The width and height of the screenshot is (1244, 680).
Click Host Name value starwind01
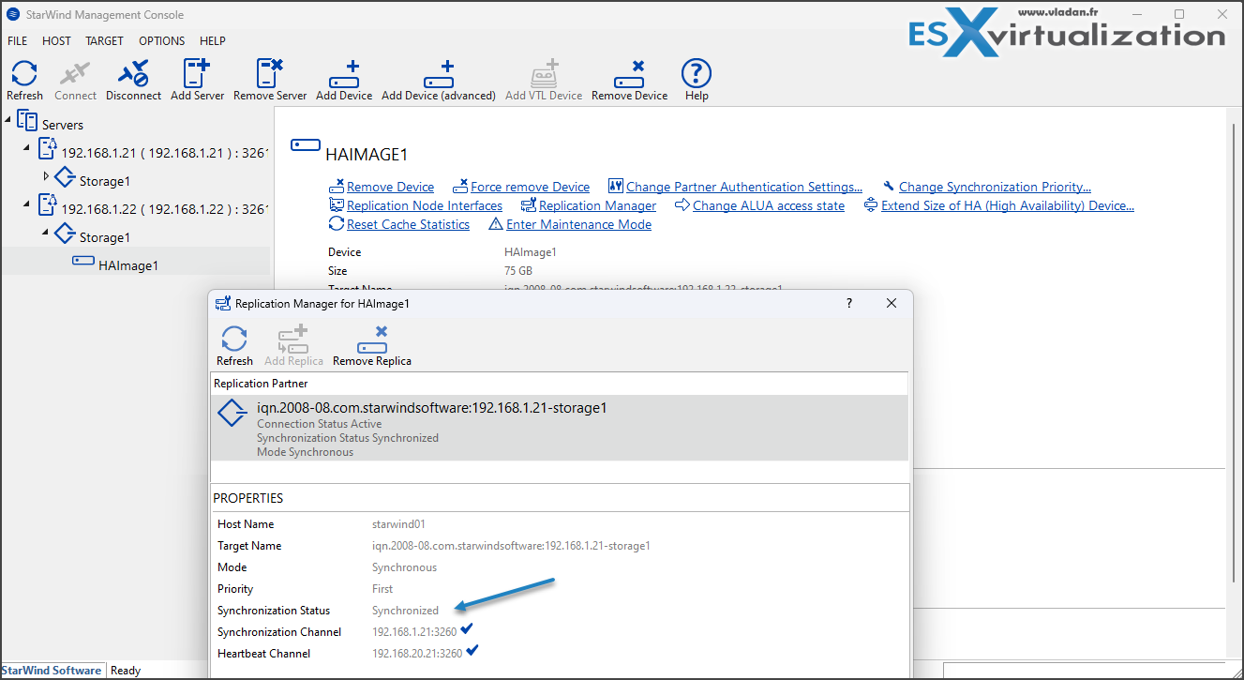398,524
